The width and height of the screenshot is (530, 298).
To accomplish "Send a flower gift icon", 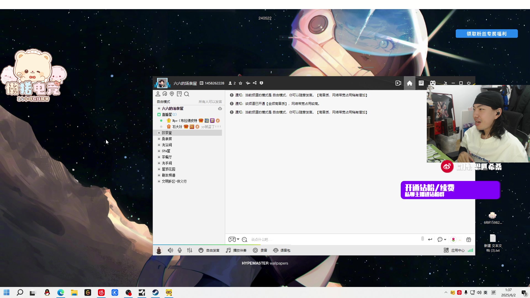I will [453, 240].
